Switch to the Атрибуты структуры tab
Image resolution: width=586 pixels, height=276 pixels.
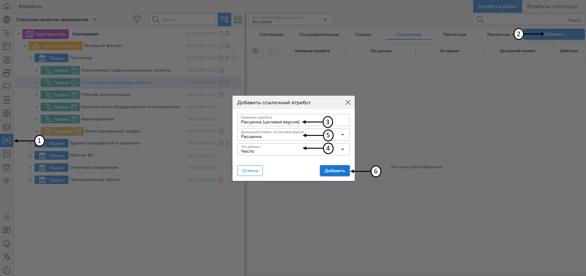pos(552,6)
